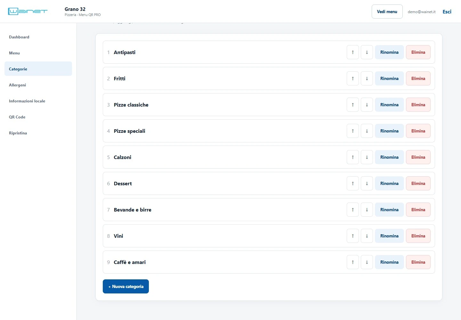
Task: Rename the Vini category
Action: [389, 236]
